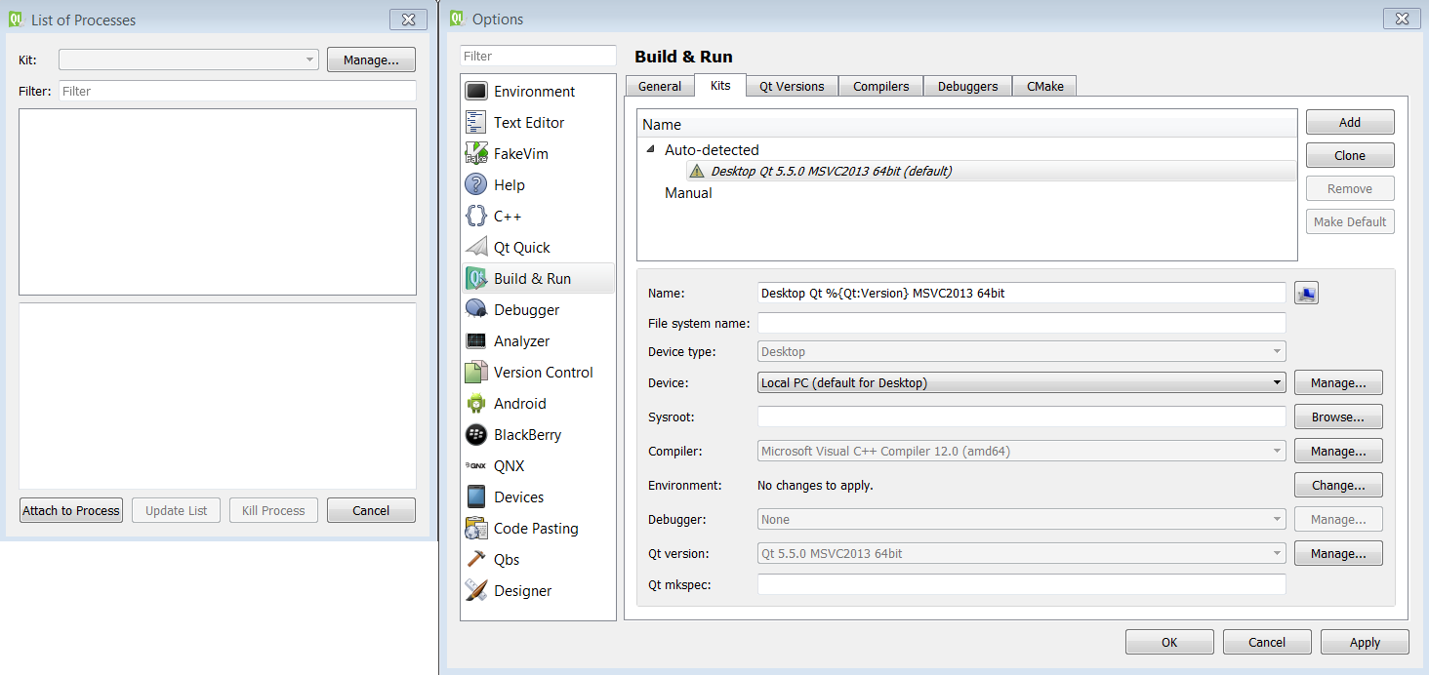Open the Device dropdown for Local PC
Viewport: 1429px width, 675px height.
1021,383
